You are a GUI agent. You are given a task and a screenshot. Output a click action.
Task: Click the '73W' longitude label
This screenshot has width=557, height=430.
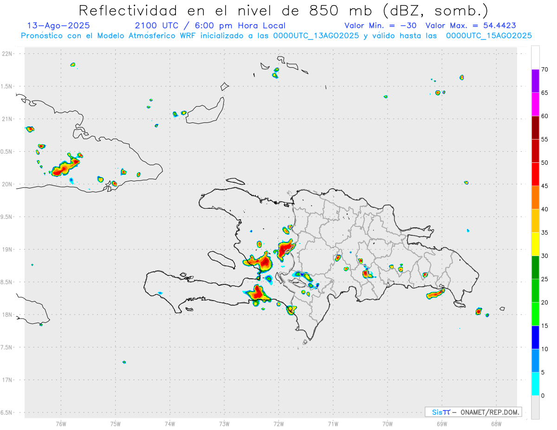pos(224,424)
